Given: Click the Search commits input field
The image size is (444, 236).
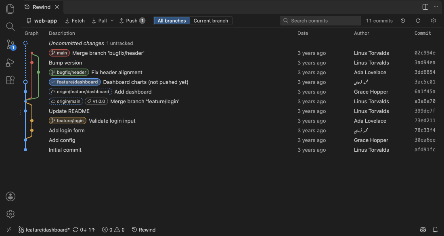Looking at the screenshot, I should tap(320, 21).
